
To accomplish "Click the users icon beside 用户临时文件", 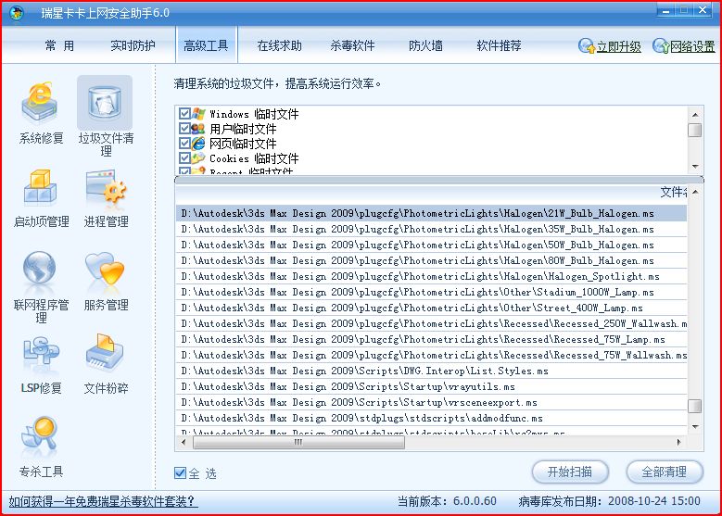I will pos(198,129).
